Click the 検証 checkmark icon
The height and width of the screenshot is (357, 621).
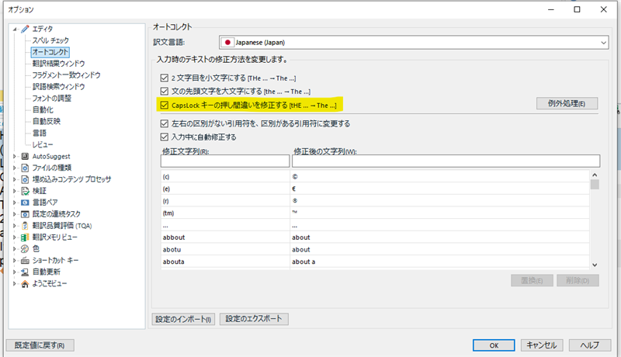click(25, 191)
